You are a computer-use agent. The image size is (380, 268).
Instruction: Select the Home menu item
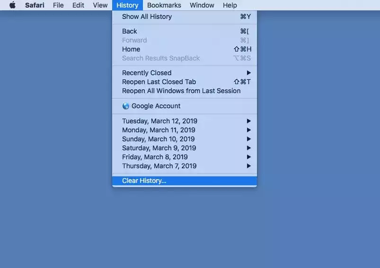185,49
